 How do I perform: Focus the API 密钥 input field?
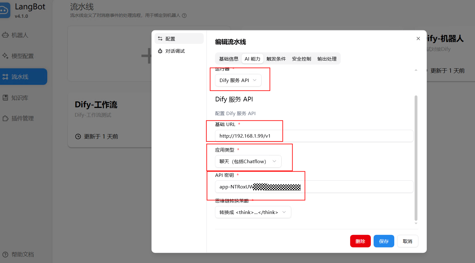click(314, 187)
